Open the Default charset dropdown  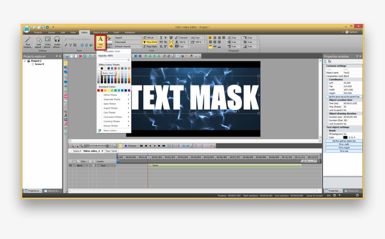tap(141, 46)
